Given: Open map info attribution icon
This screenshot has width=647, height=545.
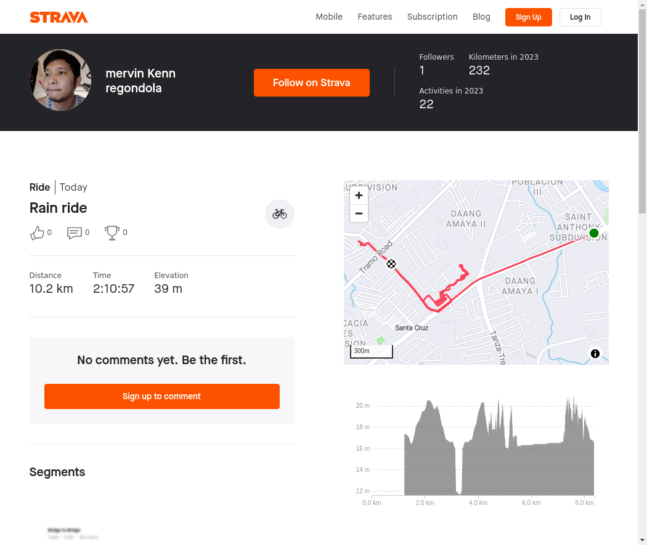Looking at the screenshot, I should click(595, 354).
